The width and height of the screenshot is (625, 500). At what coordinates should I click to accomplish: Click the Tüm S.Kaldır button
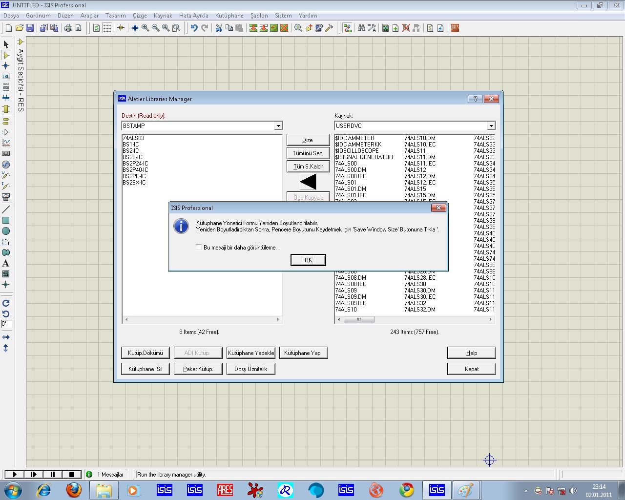click(308, 167)
